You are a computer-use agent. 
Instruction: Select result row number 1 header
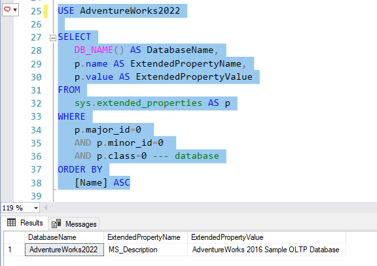pyautogui.click(x=14, y=250)
